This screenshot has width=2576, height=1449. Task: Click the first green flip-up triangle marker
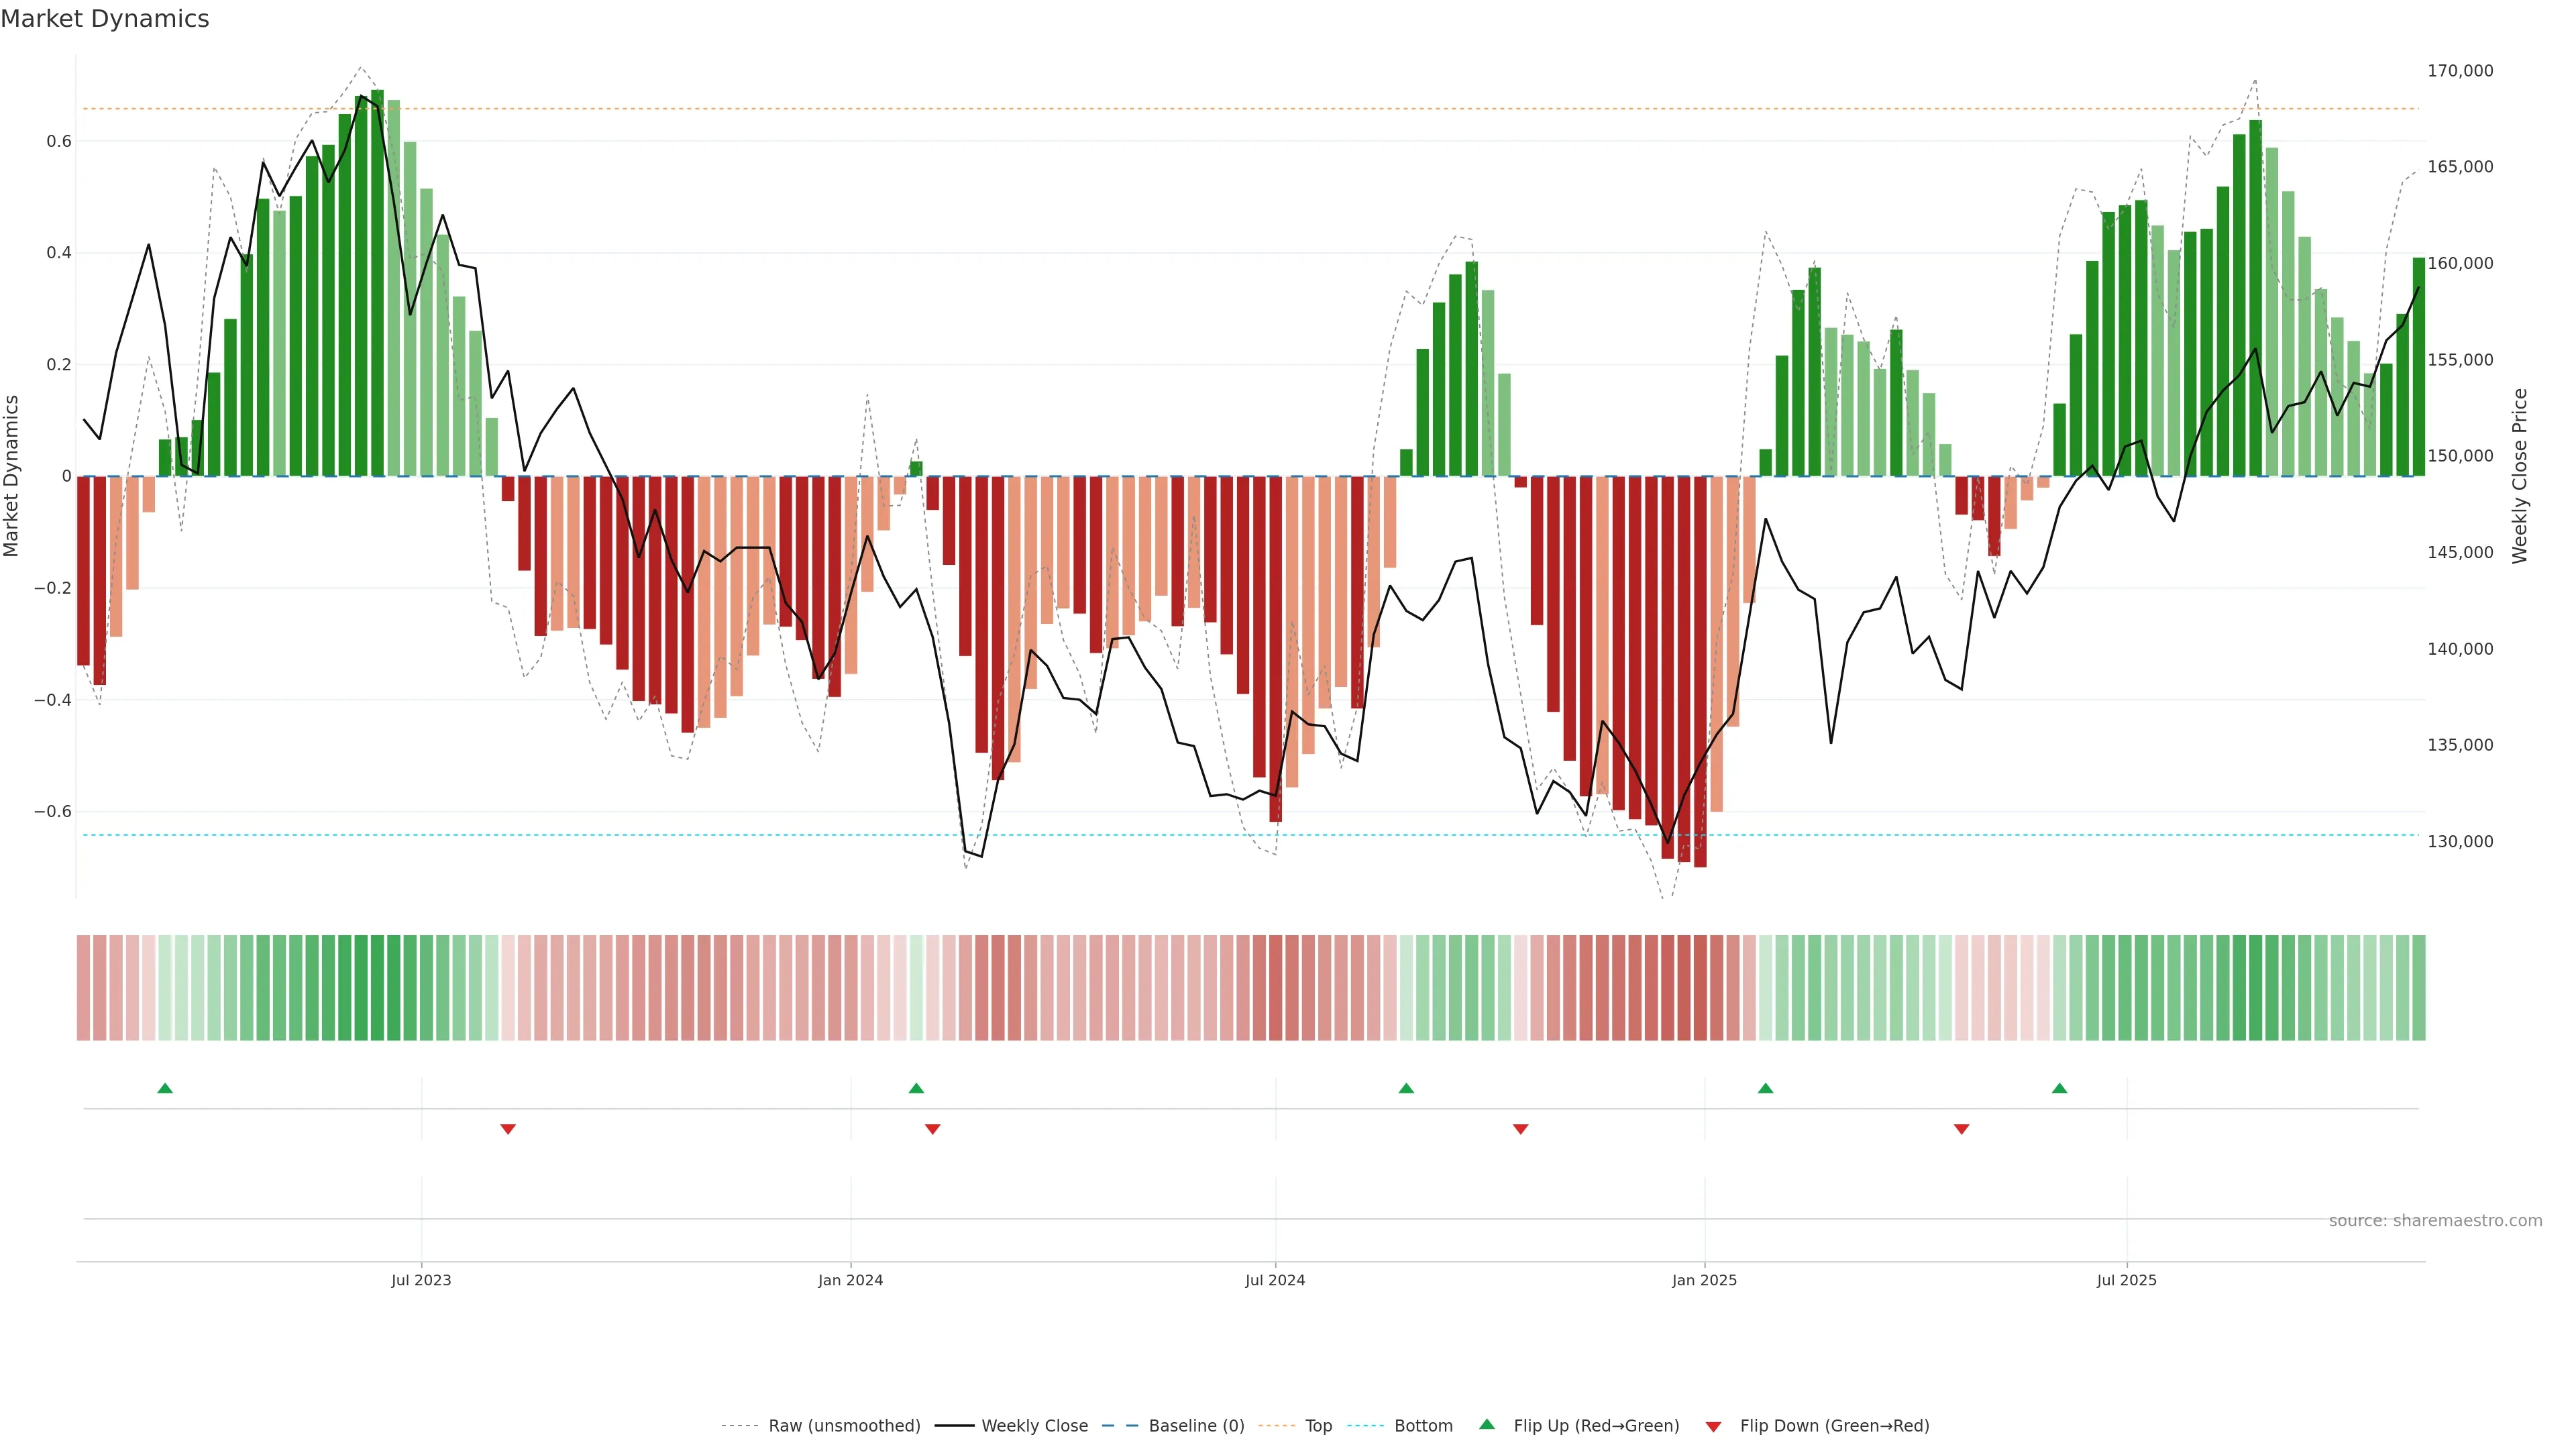pos(165,1088)
